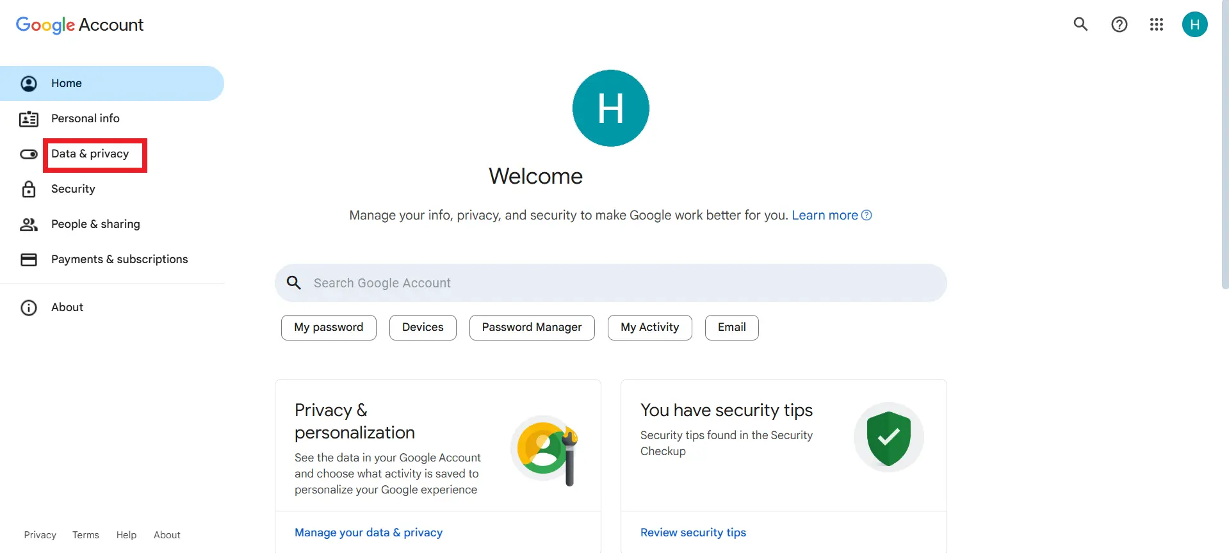Screen dimensions: 1229x553
Task: Click the Home person icon in sidebar
Action: pyautogui.click(x=29, y=83)
